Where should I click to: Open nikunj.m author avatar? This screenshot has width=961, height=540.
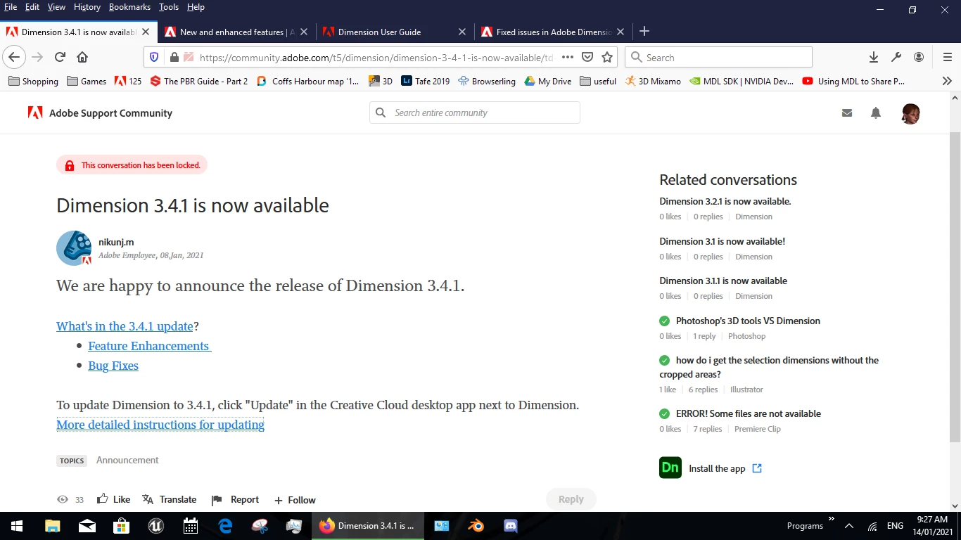[x=74, y=247]
